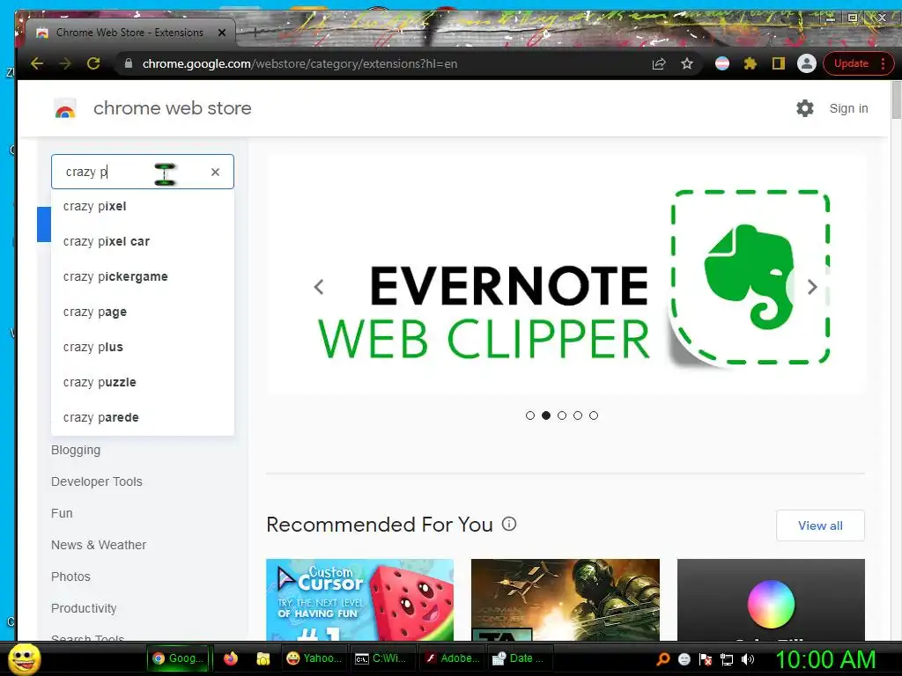Select the Chrome Web Store - Extensions tab
This screenshot has width=902, height=676.
coord(129,33)
